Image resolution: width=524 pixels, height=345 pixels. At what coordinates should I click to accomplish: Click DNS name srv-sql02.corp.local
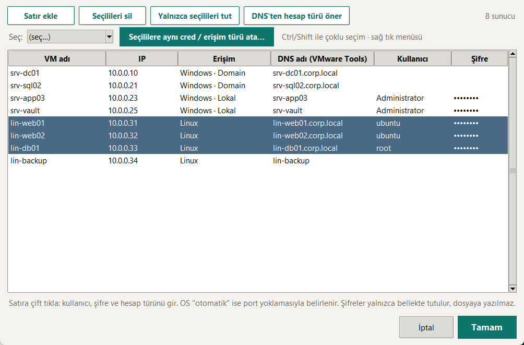(x=306, y=86)
